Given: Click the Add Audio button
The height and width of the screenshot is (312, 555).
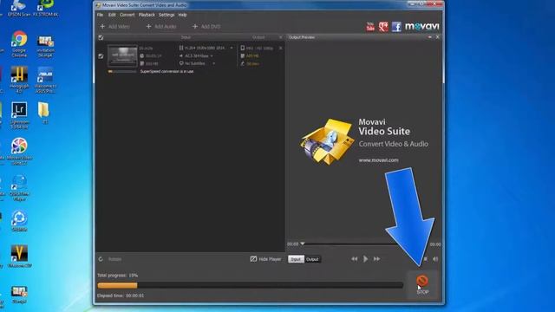Looking at the screenshot, I should coord(161,27).
